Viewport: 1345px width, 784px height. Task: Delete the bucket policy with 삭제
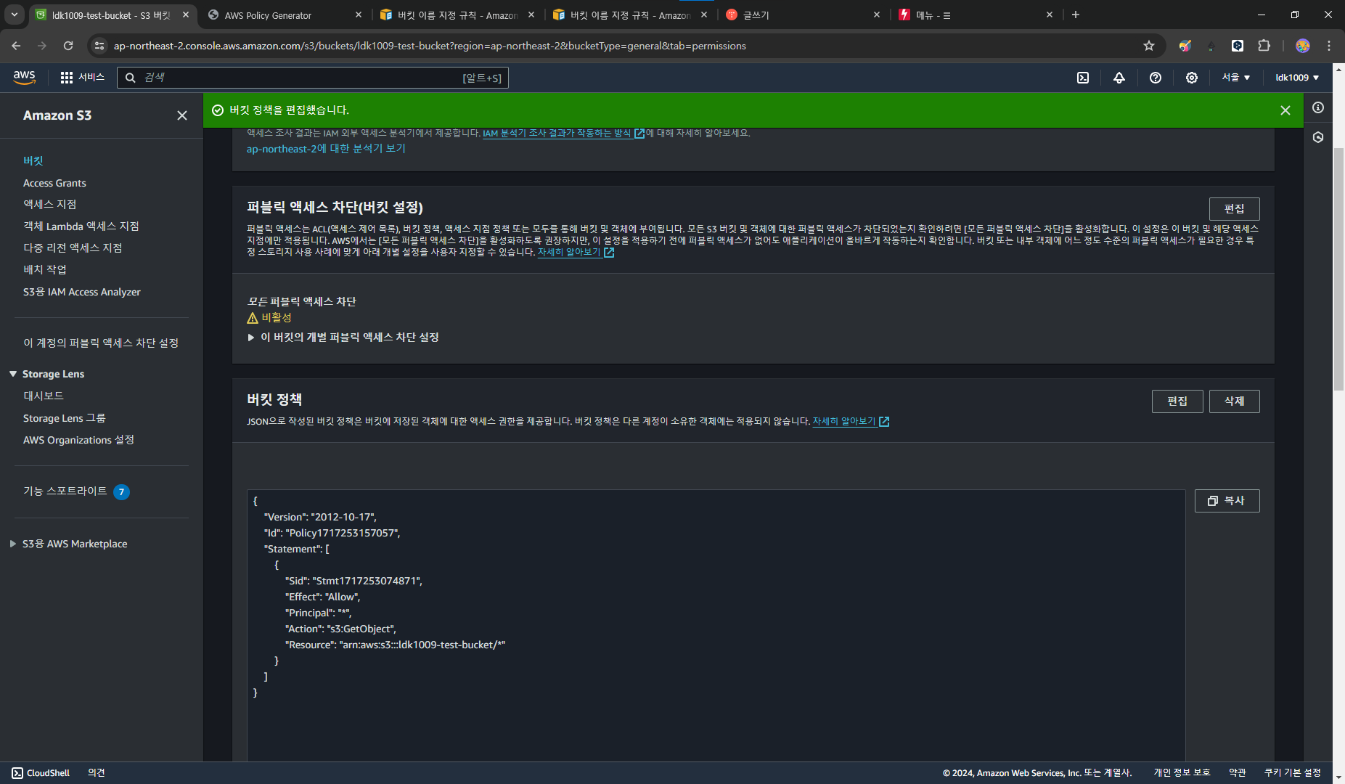pyautogui.click(x=1234, y=401)
